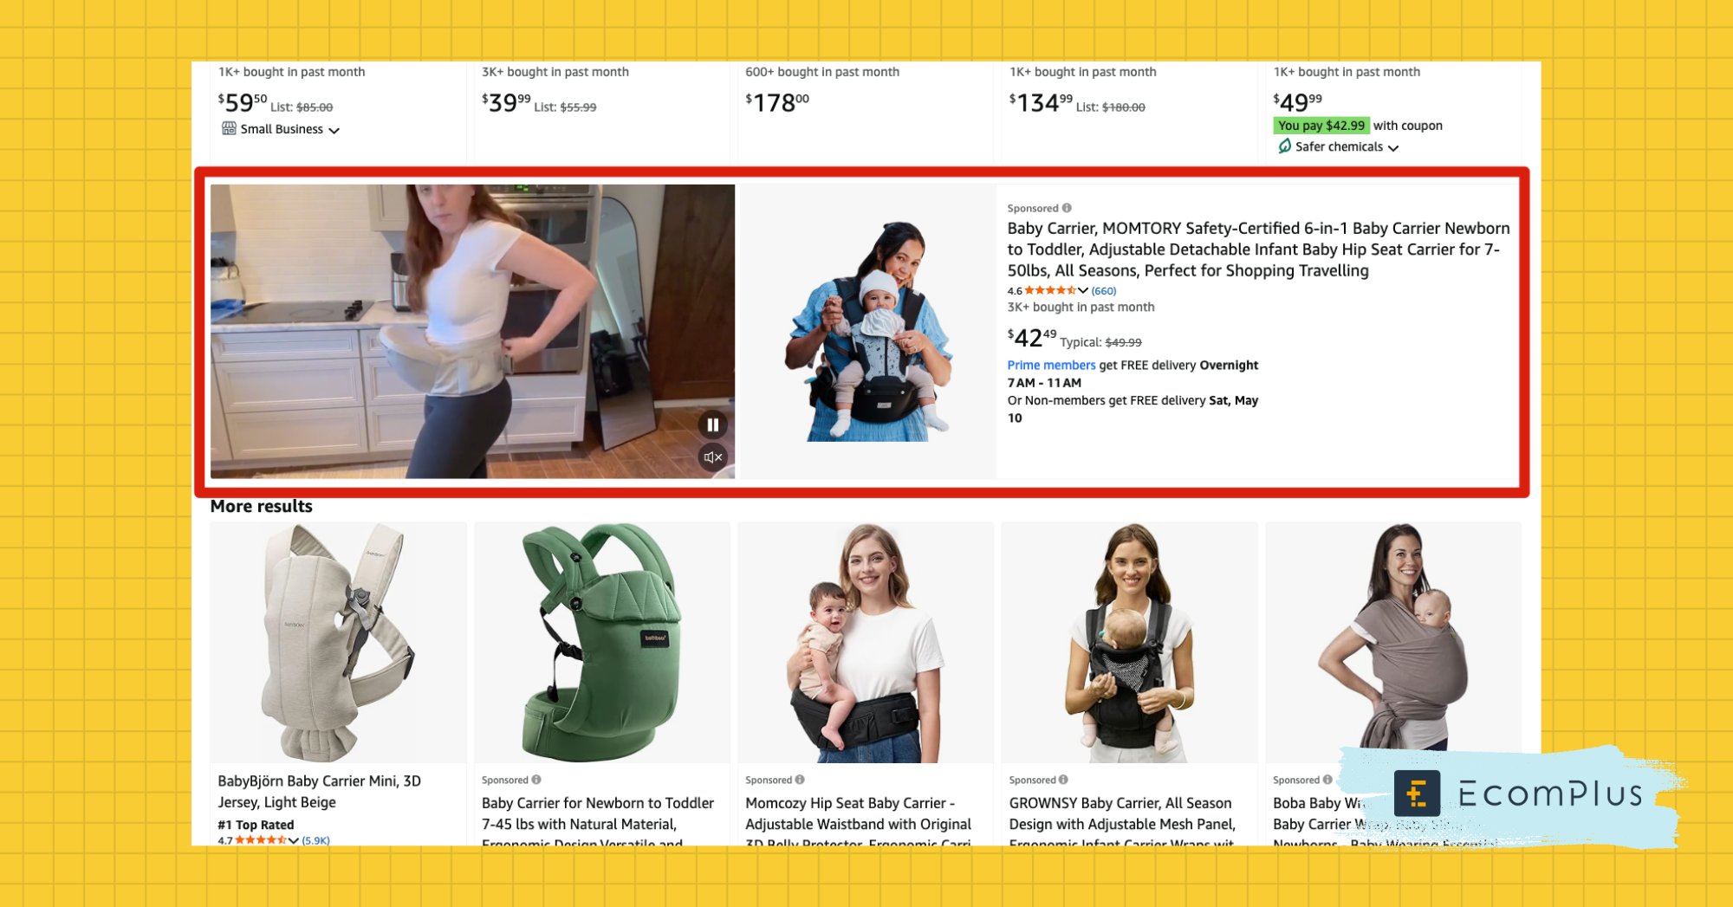The width and height of the screenshot is (1733, 907).
Task: Open the 660 reviews link
Action: tap(1104, 291)
